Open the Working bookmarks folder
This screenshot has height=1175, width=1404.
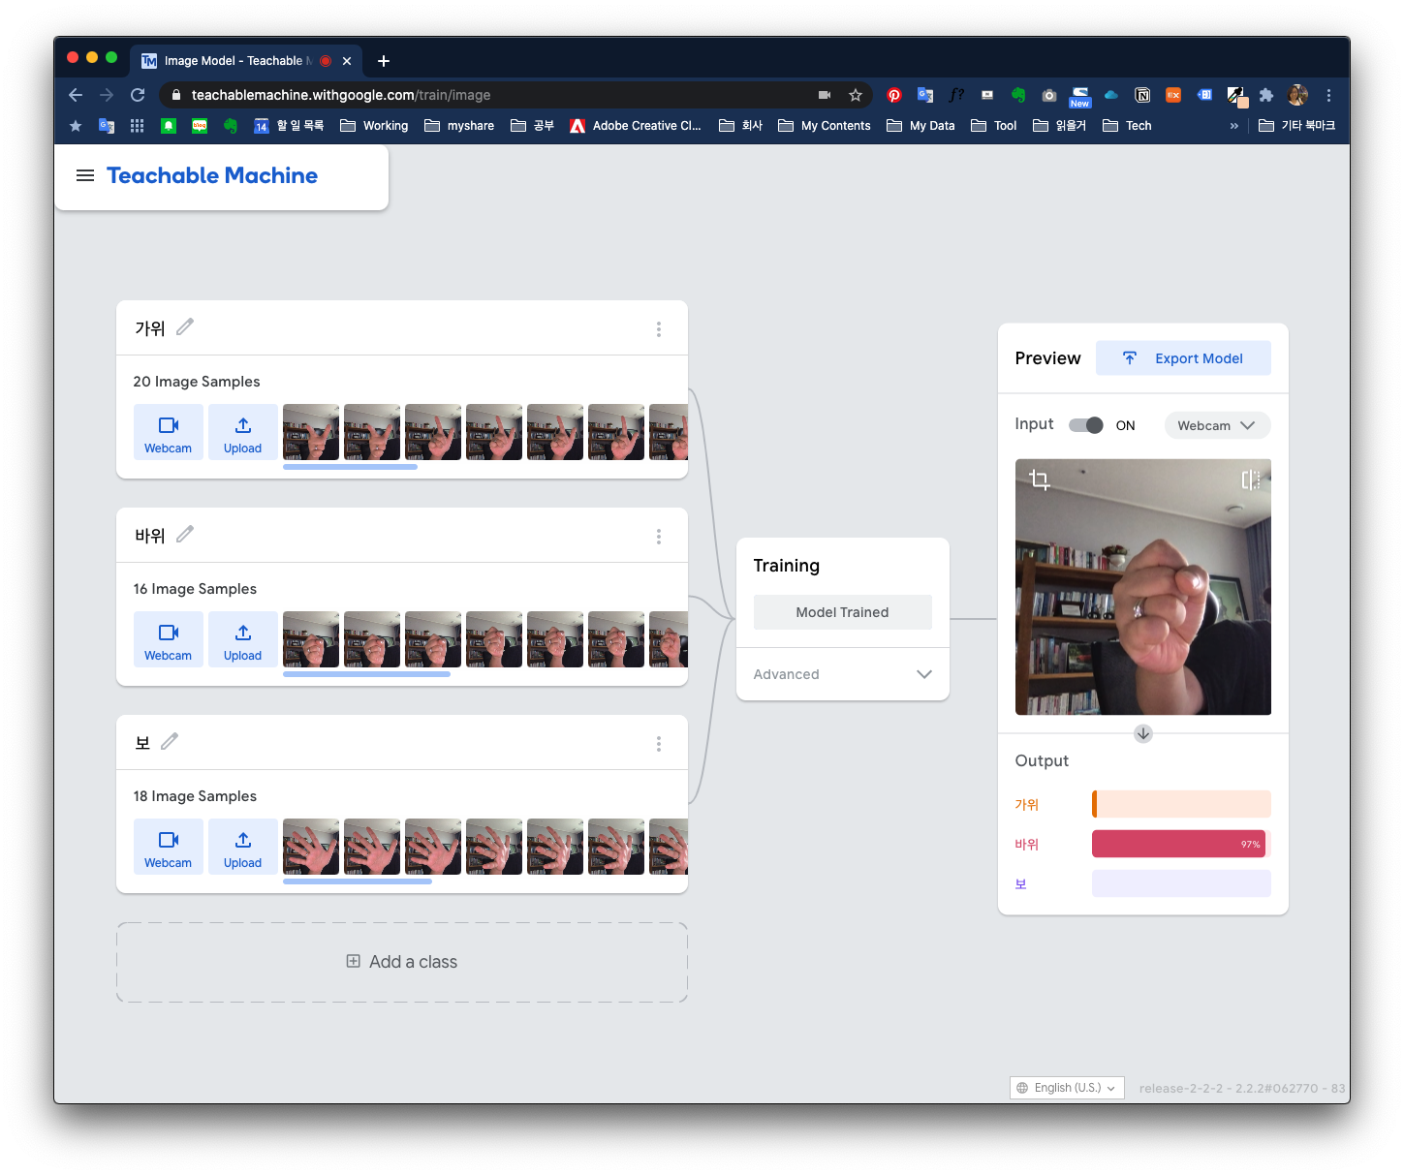click(x=374, y=126)
